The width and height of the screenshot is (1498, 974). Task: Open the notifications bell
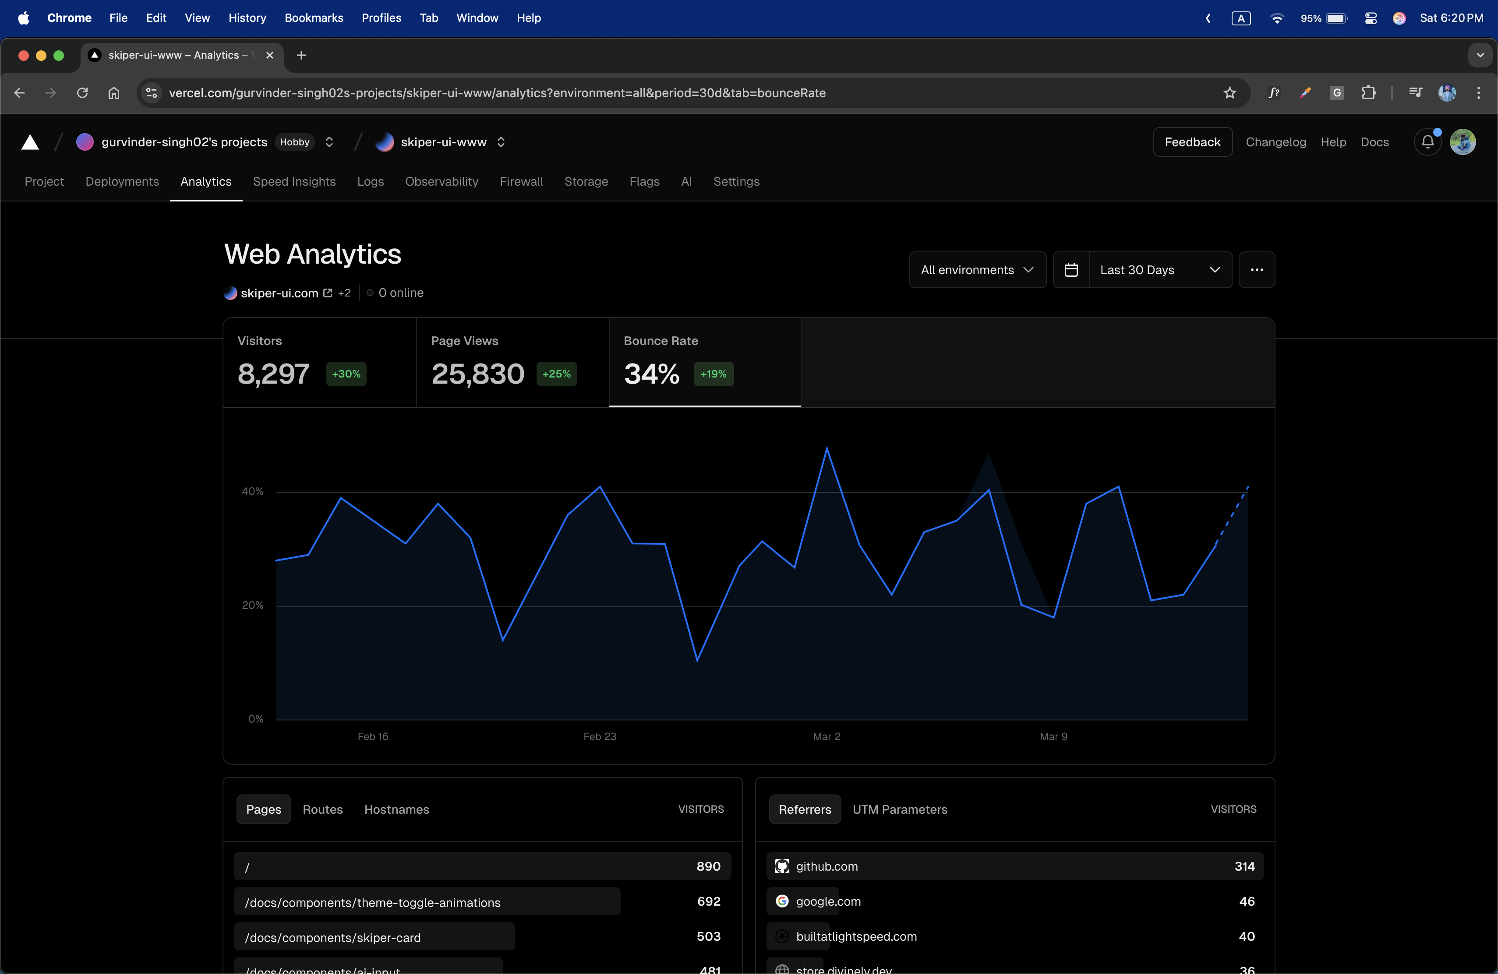pos(1427,142)
